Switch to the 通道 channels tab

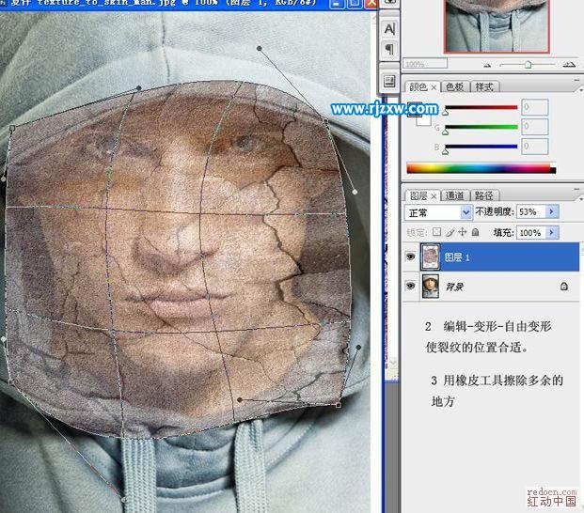(454, 195)
